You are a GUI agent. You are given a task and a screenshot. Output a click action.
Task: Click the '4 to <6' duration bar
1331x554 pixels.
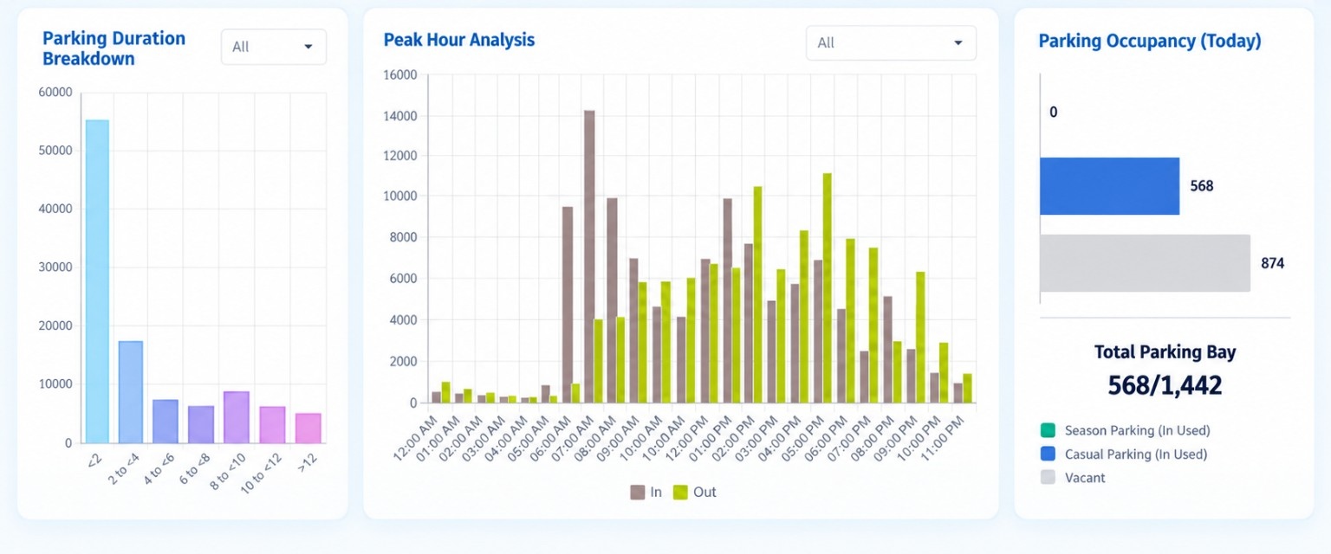[x=166, y=421]
